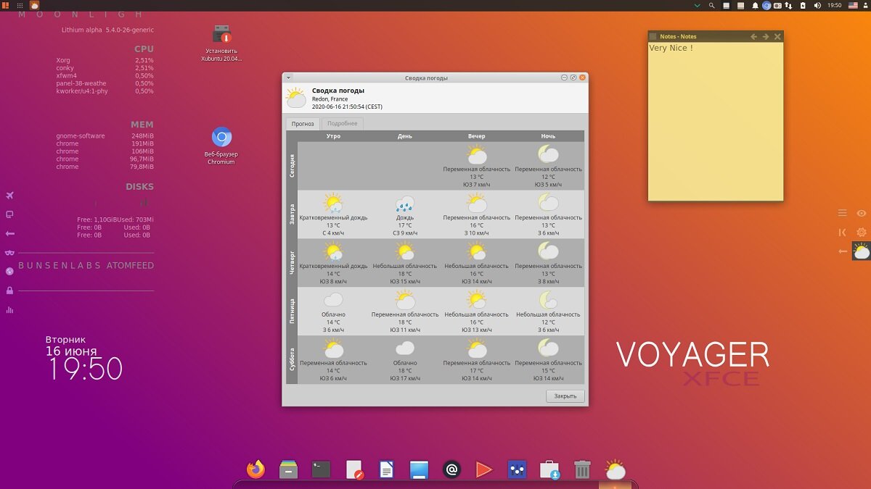Launch LibreOffice Writer from the dock

pos(386,469)
